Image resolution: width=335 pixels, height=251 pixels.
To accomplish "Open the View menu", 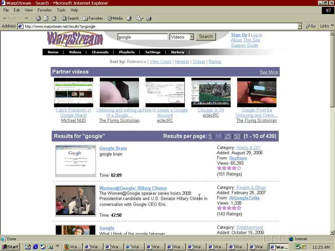I will (29, 10).
